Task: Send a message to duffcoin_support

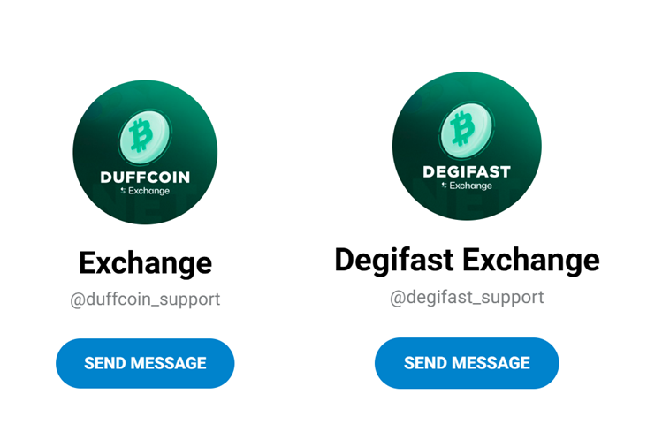Action: (x=145, y=363)
